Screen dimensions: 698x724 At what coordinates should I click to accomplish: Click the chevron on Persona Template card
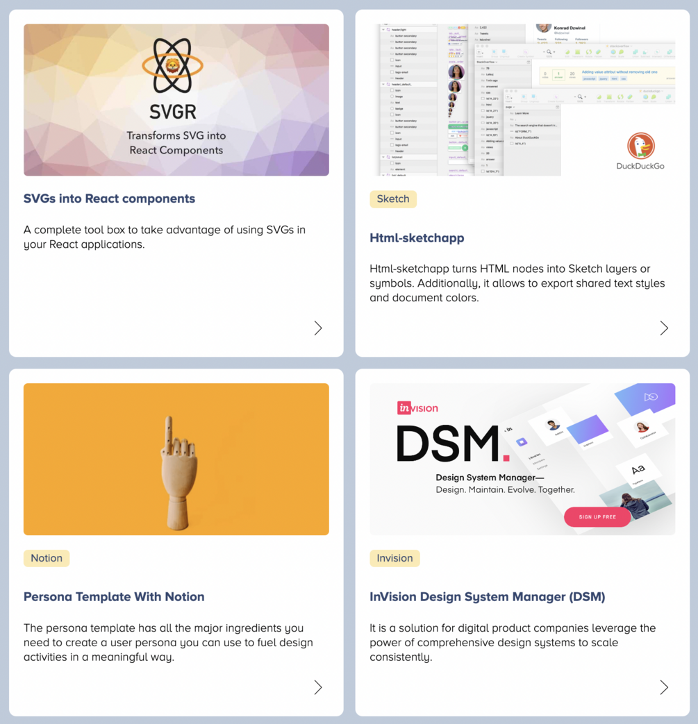[318, 687]
